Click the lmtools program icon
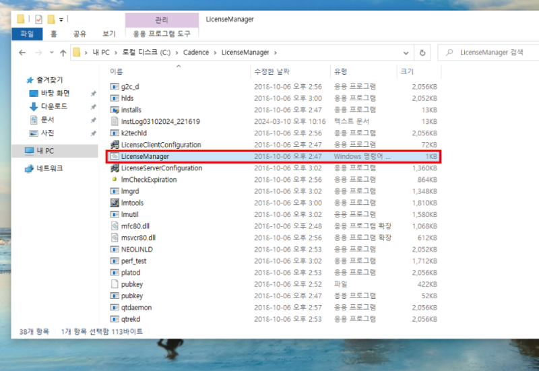The height and width of the screenshot is (371, 539). pyautogui.click(x=115, y=203)
